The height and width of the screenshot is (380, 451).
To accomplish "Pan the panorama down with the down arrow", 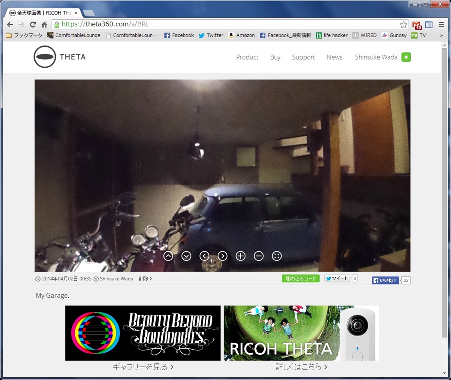I will point(186,256).
